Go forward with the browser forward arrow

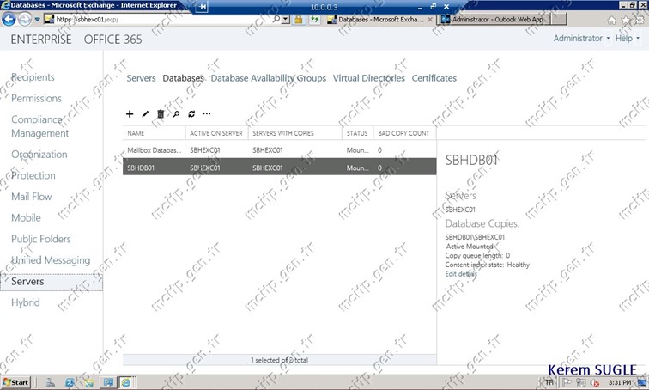25,19
